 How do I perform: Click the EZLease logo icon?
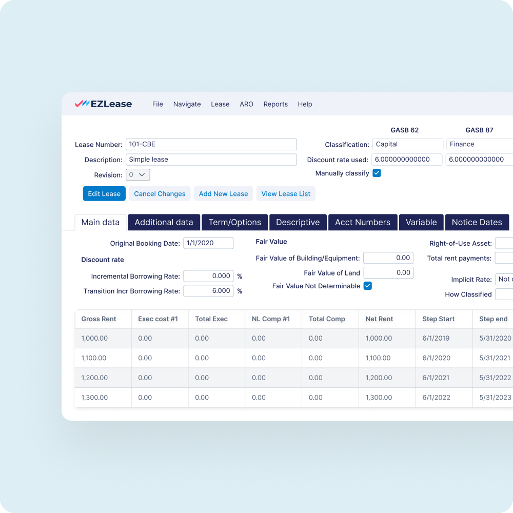click(83, 104)
